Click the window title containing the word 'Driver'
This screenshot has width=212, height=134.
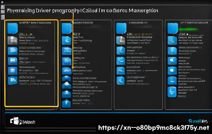tap(83, 11)
